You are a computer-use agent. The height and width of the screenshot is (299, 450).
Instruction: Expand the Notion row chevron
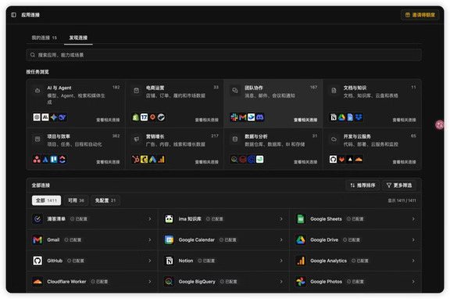[281, 261]
